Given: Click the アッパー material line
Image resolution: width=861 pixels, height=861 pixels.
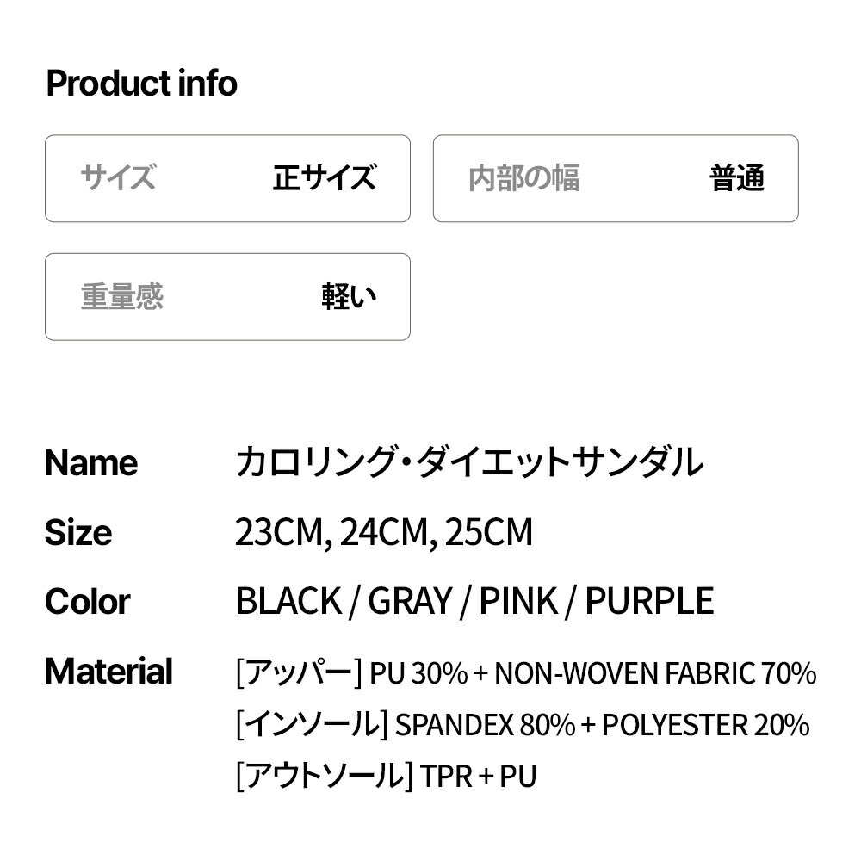Looking at the screenshot, I should (525, 673).
